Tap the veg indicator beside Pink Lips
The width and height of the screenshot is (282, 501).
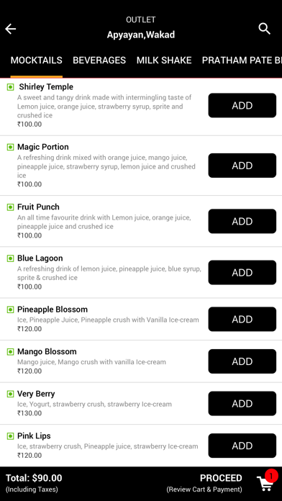pyautogui.click(x=10, y=435)
